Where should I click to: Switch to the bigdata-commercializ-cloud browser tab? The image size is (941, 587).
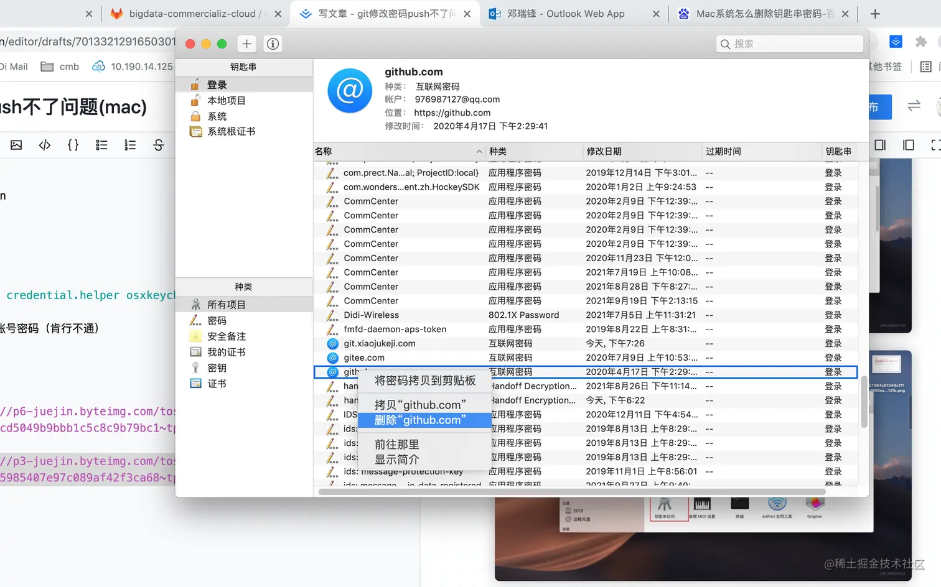click(193, 14)
